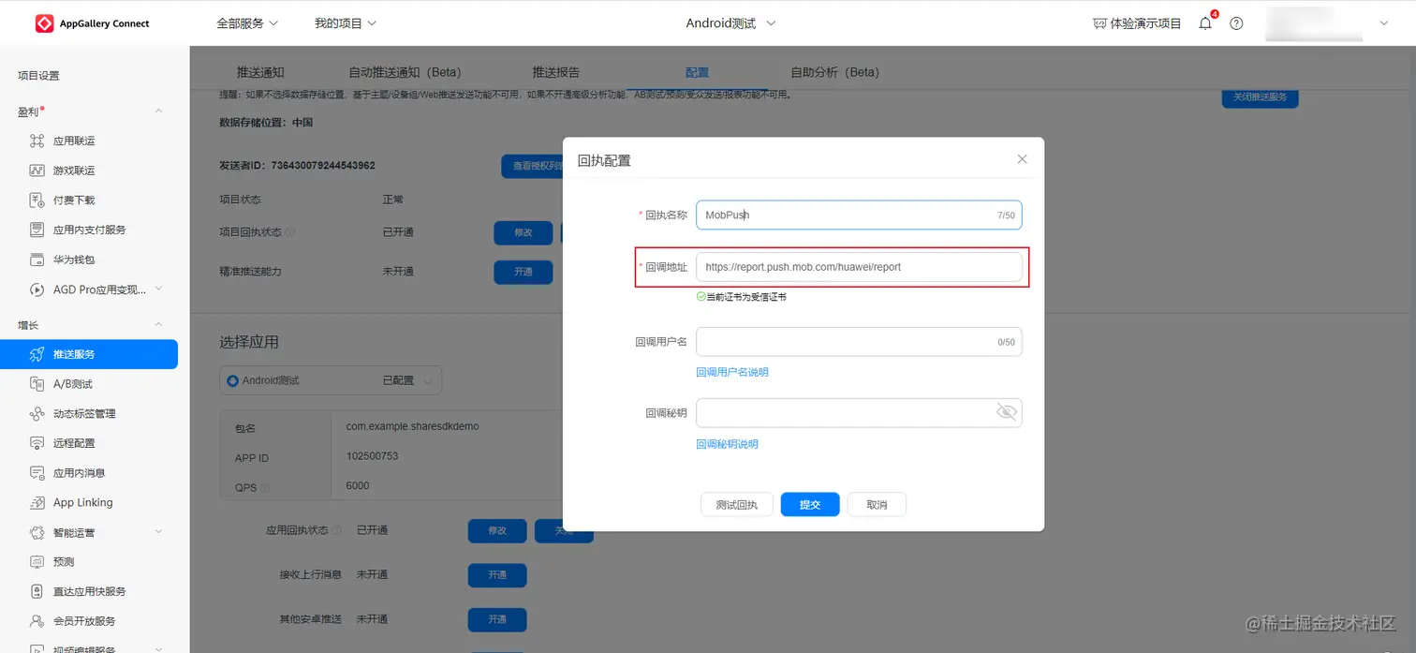This screenshot has height=653, width=1416.
Task: Click the package name com.example.sharesdkdemo
Action: [412, 426]
